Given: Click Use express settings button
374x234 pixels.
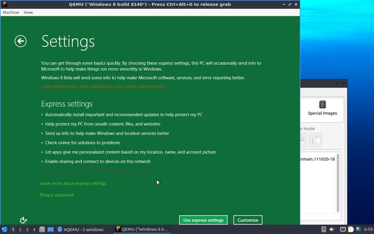Looking at the screenshot, I should coord(203,220).
